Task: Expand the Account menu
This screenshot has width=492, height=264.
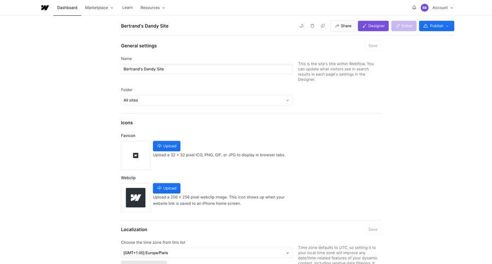Action: tap(442, 8)
